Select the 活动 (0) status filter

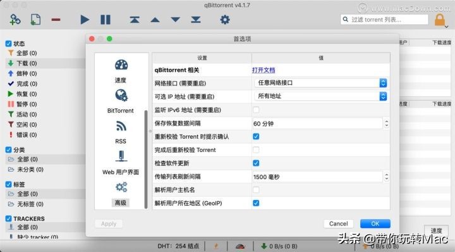pos(27,114)
